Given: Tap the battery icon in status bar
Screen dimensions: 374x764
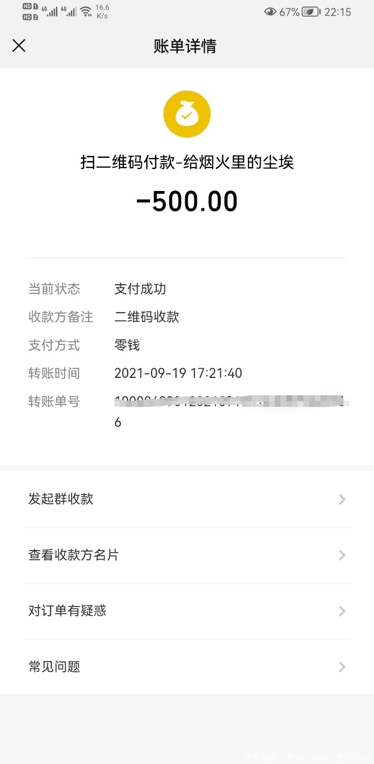Looking at the screenshot, I should 310,12.
